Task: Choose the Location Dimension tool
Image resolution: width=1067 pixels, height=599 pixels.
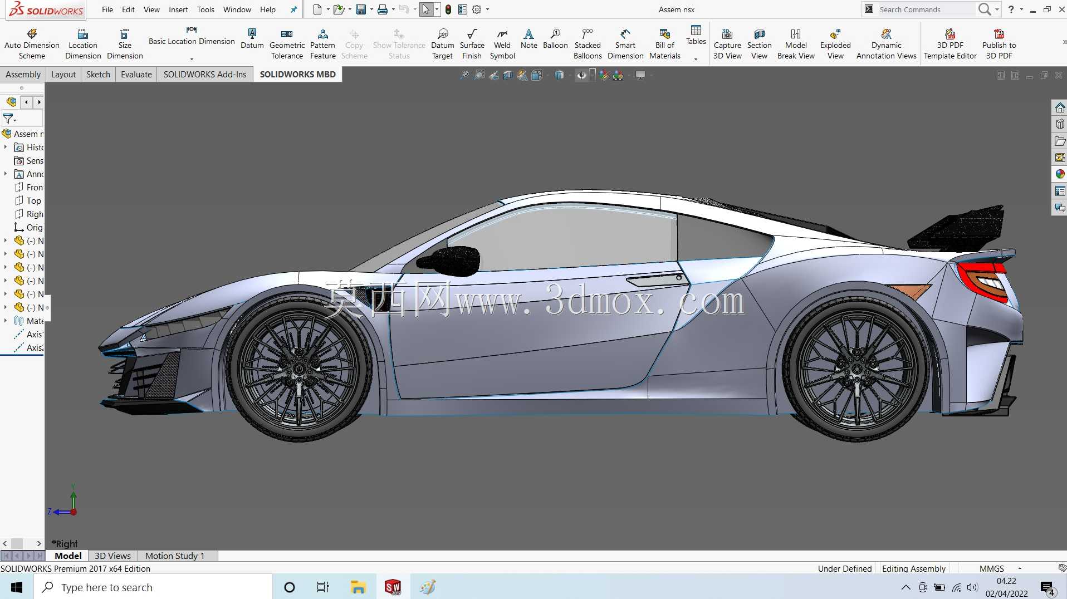Action: pyautogui.click(x=83, y=44)
